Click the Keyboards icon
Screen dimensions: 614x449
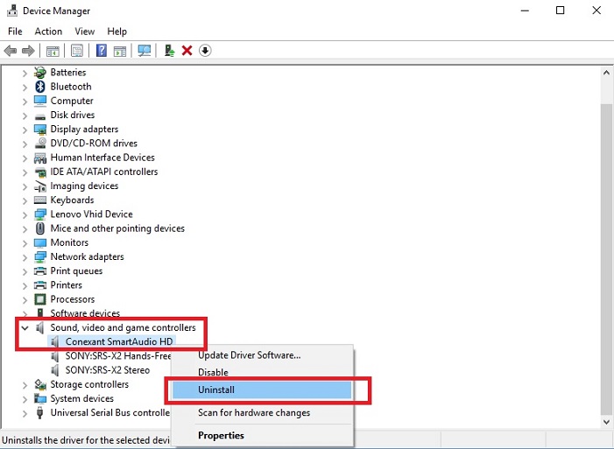40,200
